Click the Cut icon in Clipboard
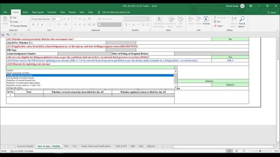280x157 pixels. coord(11,17)
